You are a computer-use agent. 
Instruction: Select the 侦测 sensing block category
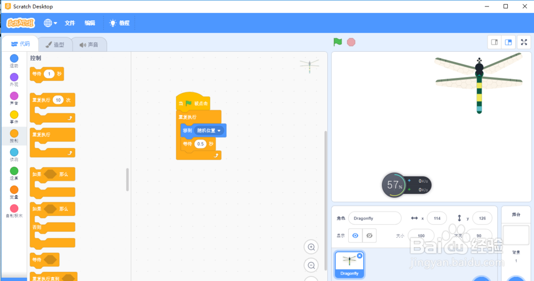pyautogui.click(x=14, y=154)
